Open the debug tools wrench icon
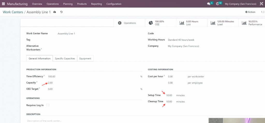The height and width of the screenshot is (123, 265). coord(261,4)
